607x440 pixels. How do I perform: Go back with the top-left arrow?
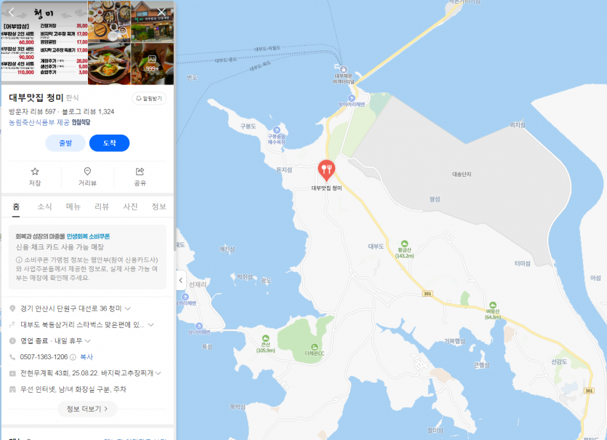coord(11,12)
